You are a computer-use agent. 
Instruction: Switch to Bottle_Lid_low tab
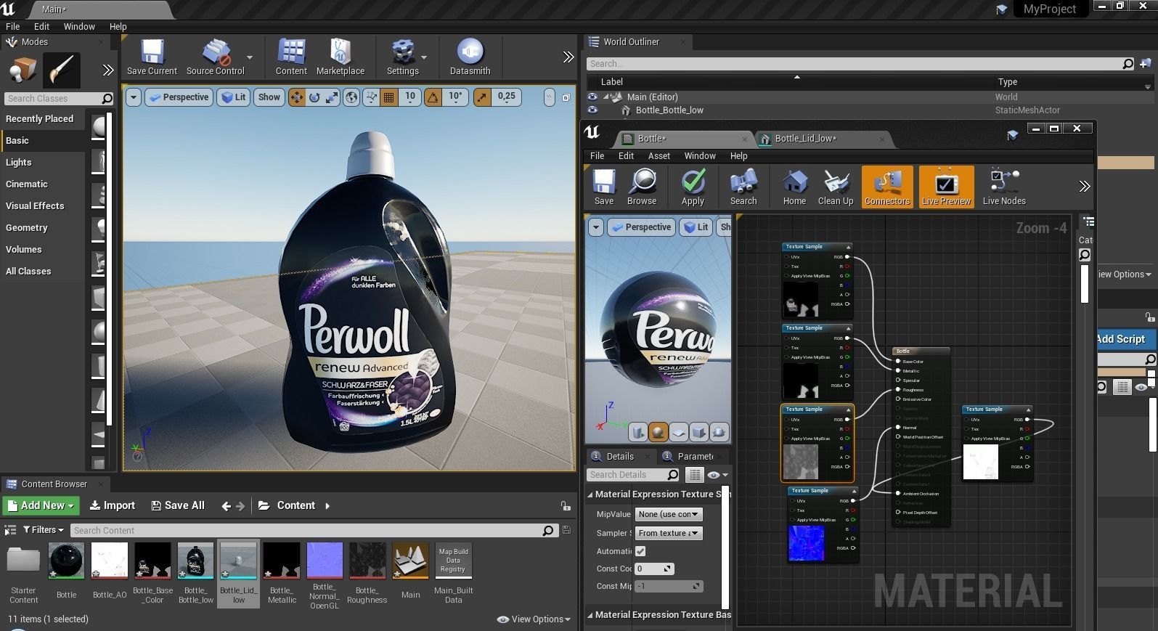click(x=804, y=139)
